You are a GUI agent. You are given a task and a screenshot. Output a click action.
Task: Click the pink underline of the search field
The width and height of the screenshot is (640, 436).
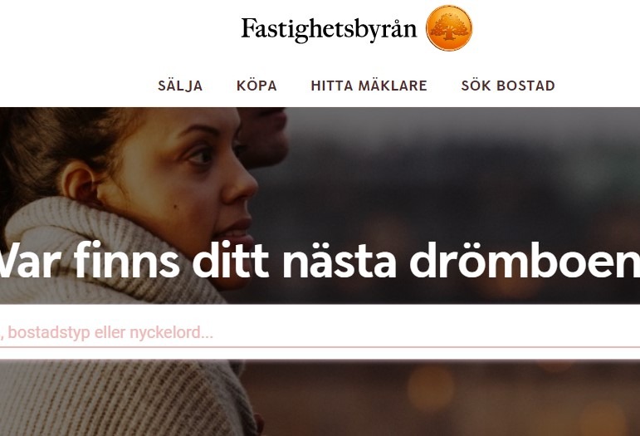click(320, 347)
